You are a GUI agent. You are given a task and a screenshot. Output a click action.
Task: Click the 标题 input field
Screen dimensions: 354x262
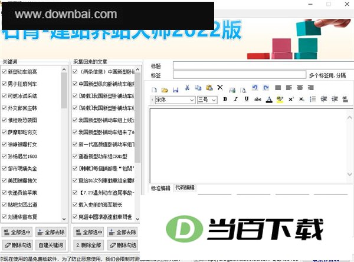click(x=263, y=65)
